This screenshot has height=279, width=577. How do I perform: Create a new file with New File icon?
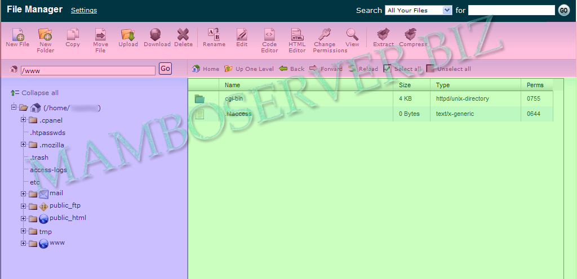tap(17, 38)
